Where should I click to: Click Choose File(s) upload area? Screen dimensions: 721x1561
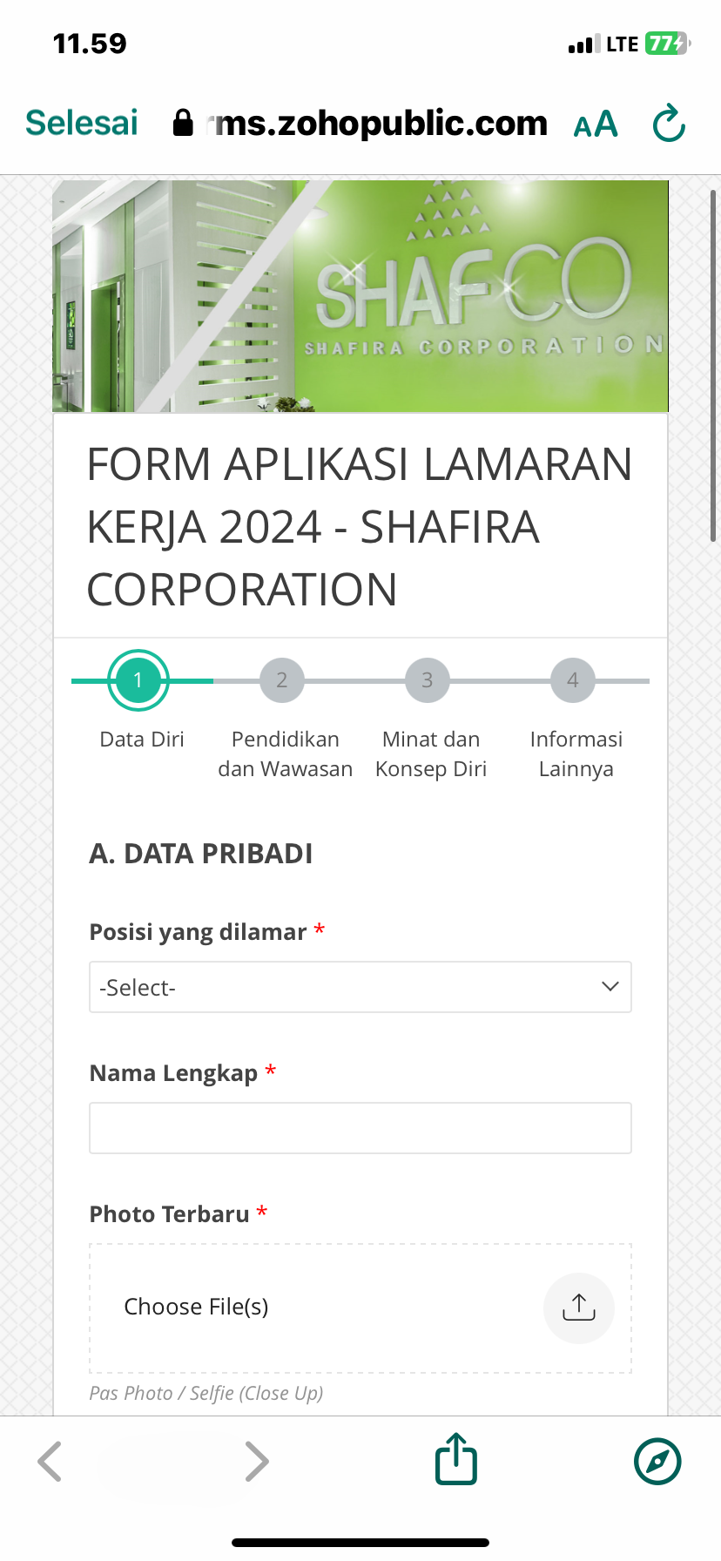(x=197, y=1307)
